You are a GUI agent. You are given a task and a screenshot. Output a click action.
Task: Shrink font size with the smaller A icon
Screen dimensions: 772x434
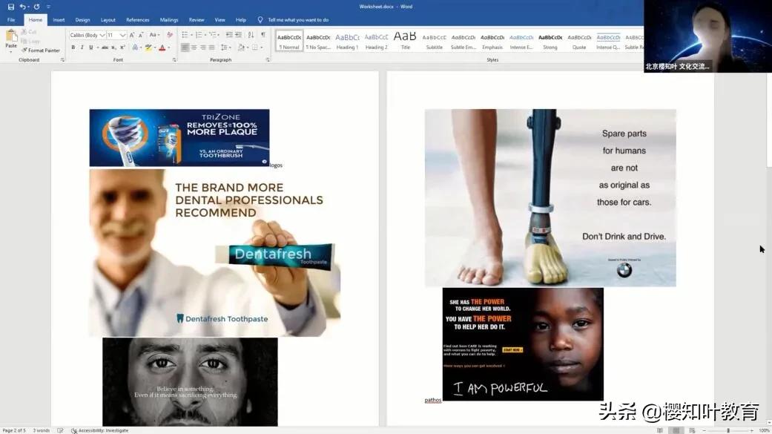point(141,35)
